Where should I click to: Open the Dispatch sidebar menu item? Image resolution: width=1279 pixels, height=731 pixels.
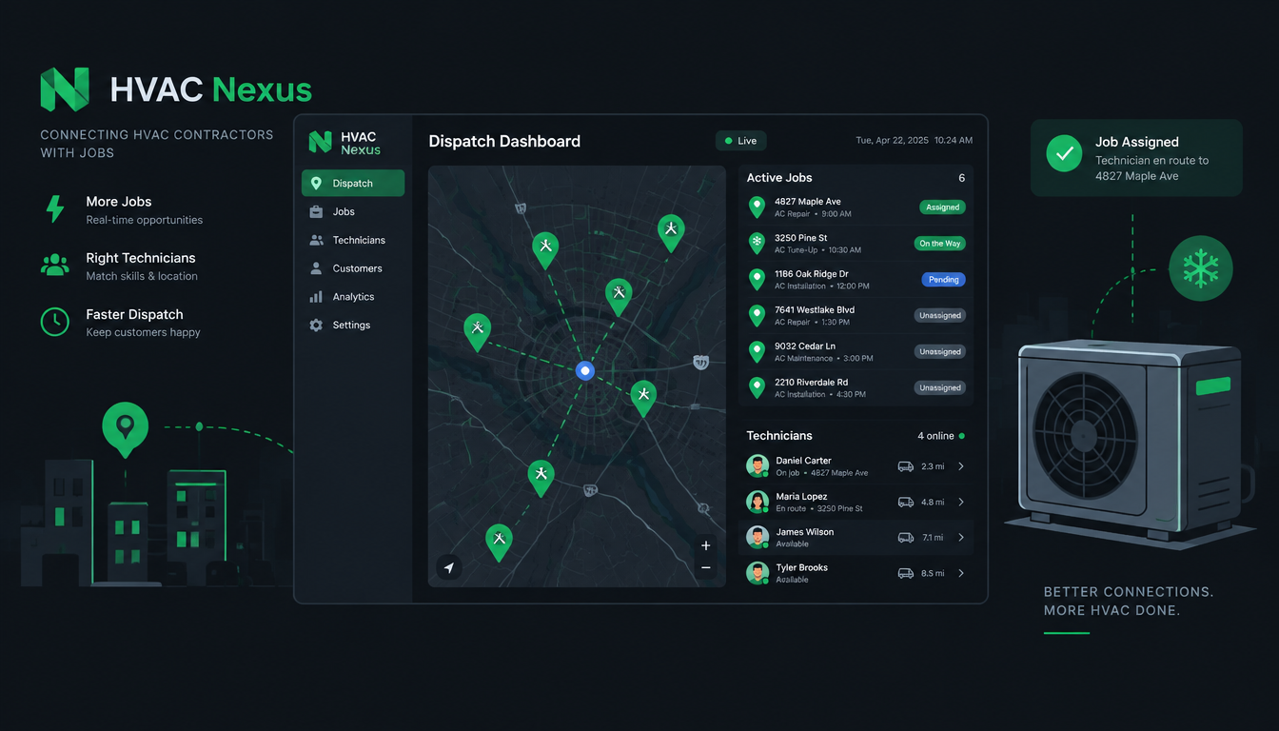click(353, 183)
